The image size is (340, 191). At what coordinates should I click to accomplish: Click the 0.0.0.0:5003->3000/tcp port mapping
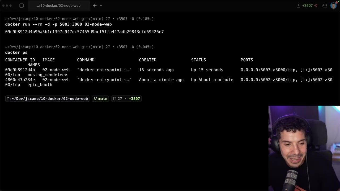pos(269,70)
